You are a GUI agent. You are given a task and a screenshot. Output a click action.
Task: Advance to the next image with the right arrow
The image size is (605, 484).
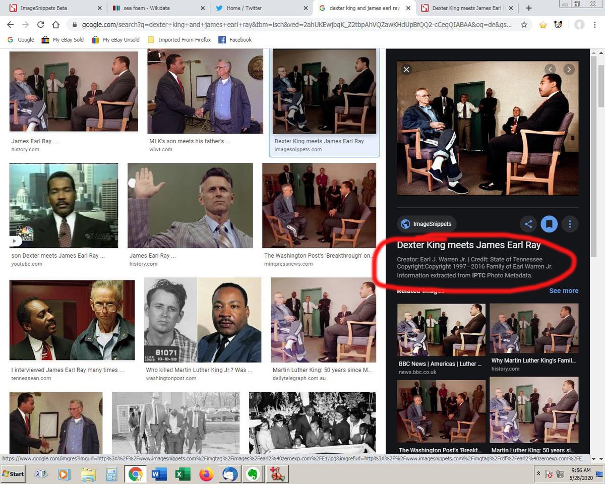569,69
